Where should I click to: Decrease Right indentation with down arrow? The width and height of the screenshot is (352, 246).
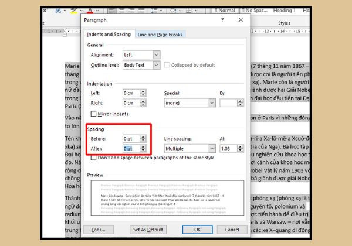point(143,105)
